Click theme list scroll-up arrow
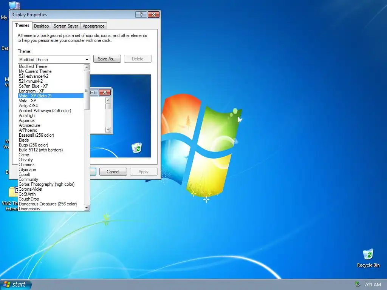387x290 pixels. [87, 67]
